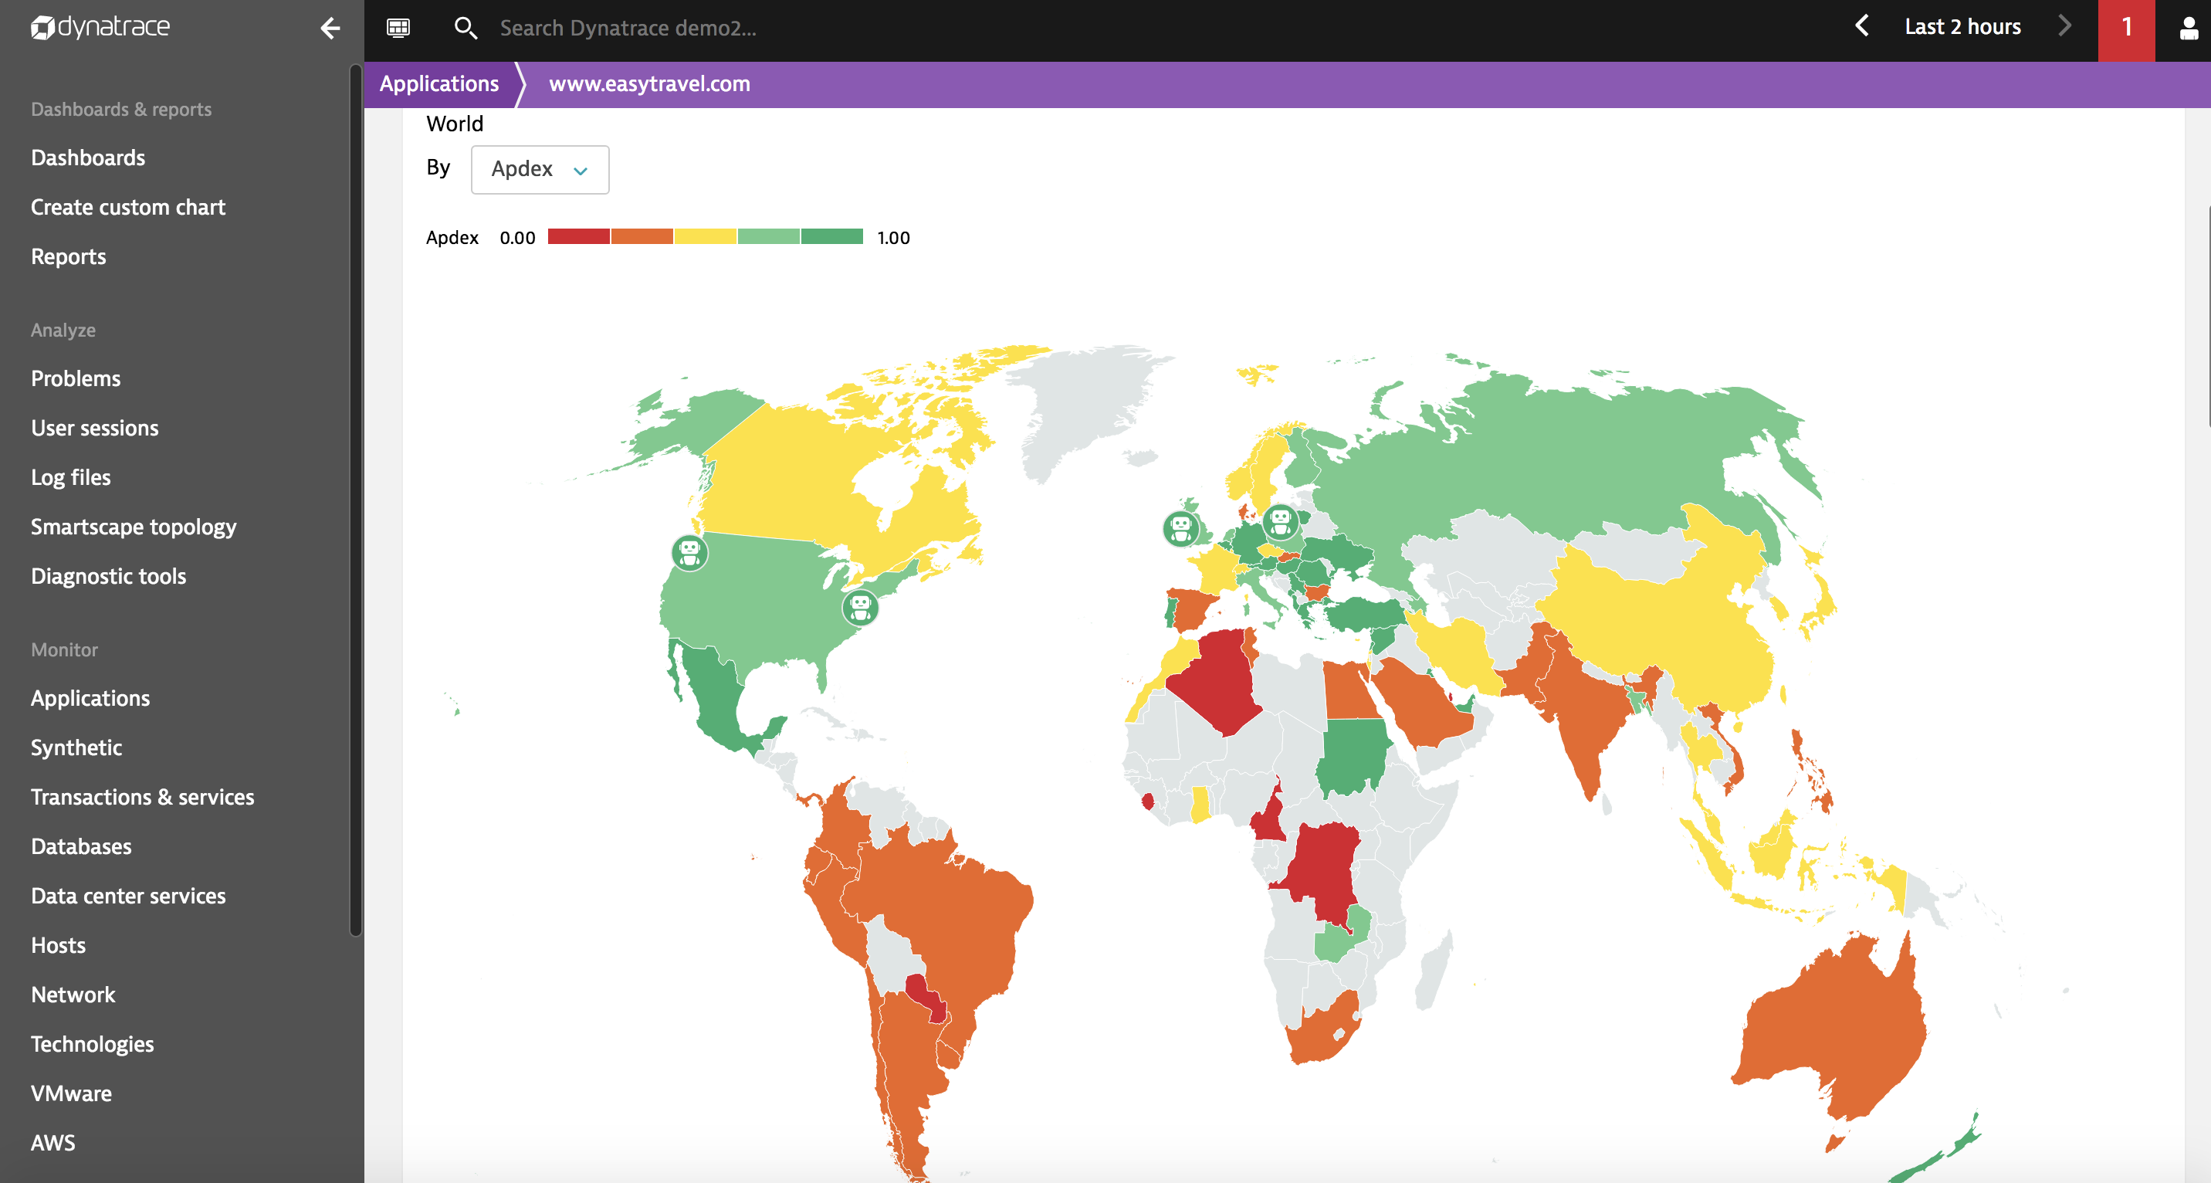Open Smartscape topology menu item
This screenshot has height=1183, width=2211.
pos(133,527)
